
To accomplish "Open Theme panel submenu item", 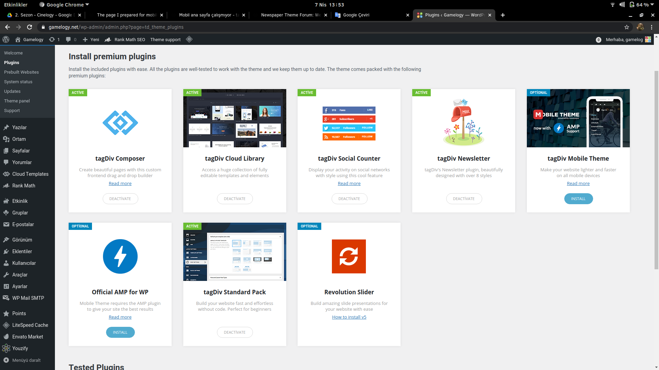I will coord(17,101).
